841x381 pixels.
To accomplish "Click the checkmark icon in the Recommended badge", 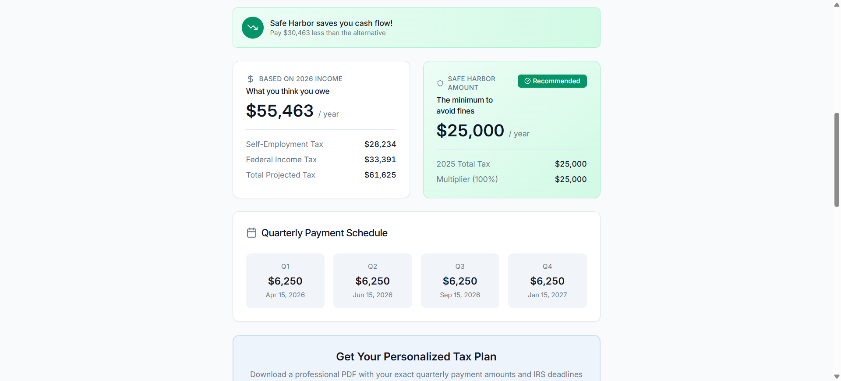I will 527,81.
